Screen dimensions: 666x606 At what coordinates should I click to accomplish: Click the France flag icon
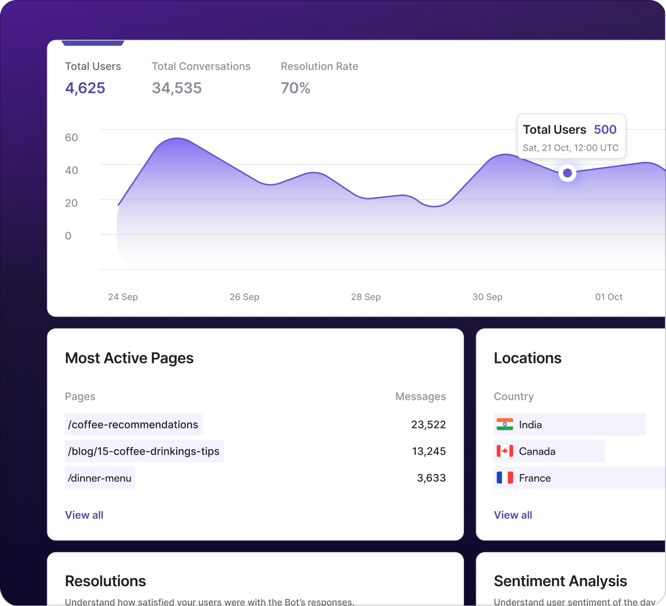505,478
